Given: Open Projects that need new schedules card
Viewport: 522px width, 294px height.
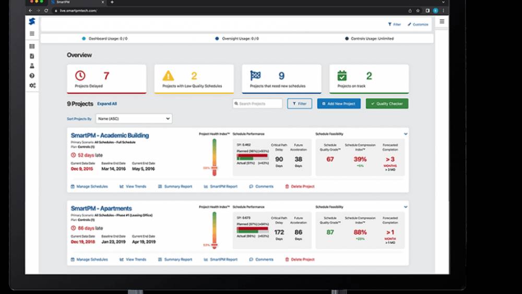Looking at the screenshot, I should pos(282,79).
